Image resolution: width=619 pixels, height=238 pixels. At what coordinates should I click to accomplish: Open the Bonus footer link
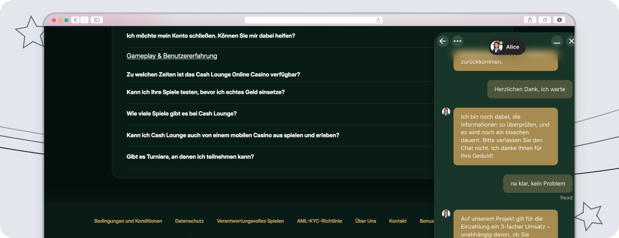426,221
